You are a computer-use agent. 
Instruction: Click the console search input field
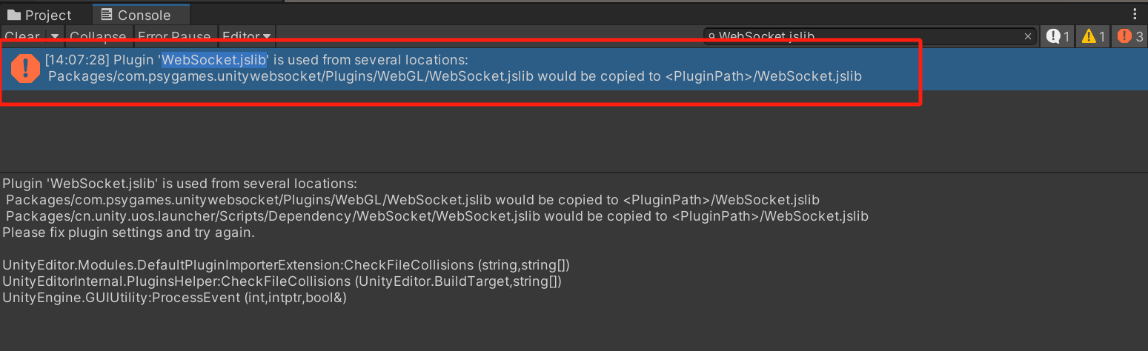(860, 36)
